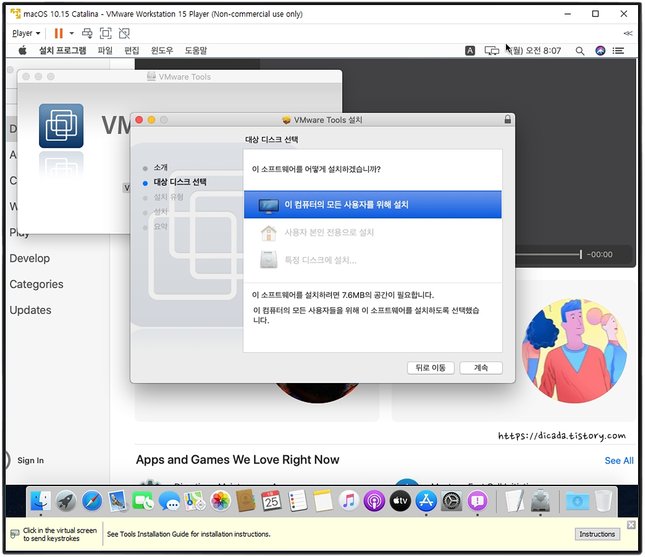Open FaceTime from the Dock
This screenshot has width=645, height=557.
coord(143,501)
